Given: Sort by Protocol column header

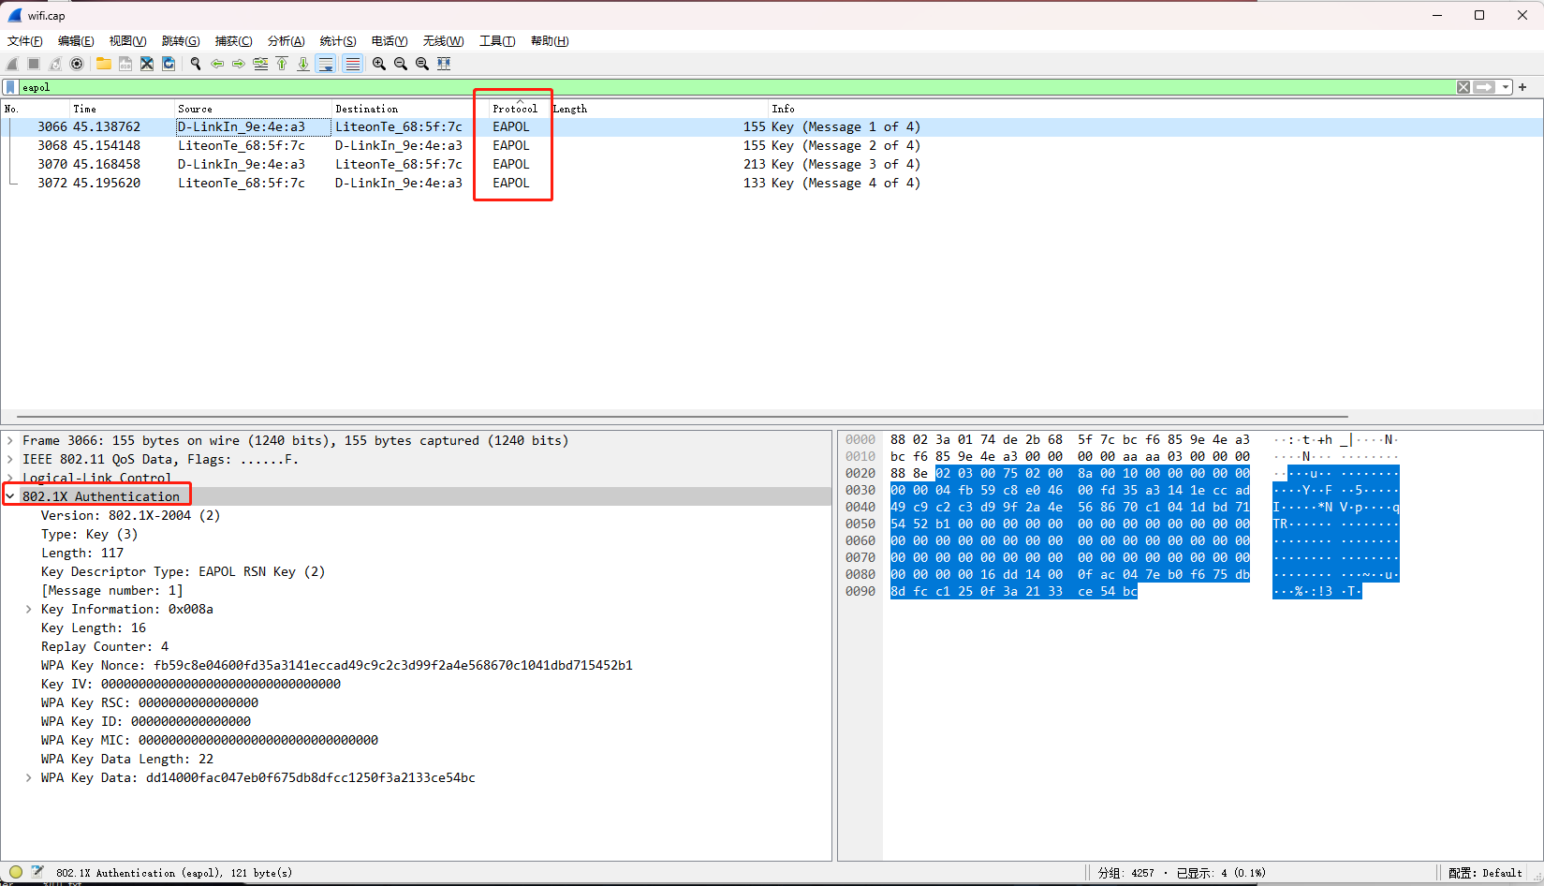Looking at the screenshot, I should click(x=520, y=109).
